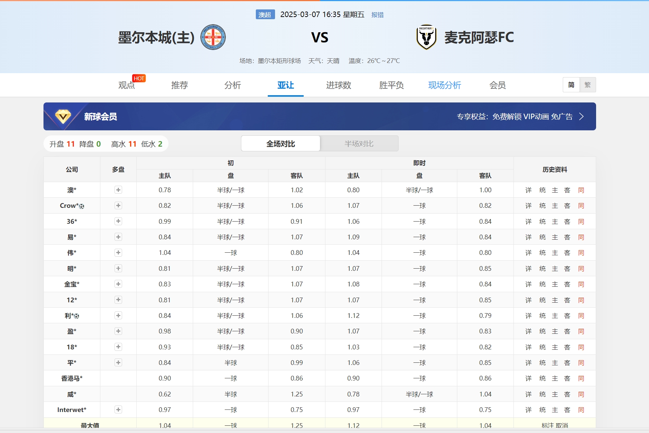The width and height of the screenshot is (649, 433).
Task: Open 主 home history for 利* row
Action: 555,316
